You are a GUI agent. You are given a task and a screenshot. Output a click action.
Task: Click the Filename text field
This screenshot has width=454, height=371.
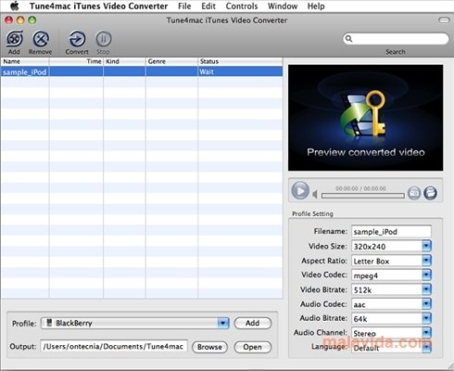[391, 231]
